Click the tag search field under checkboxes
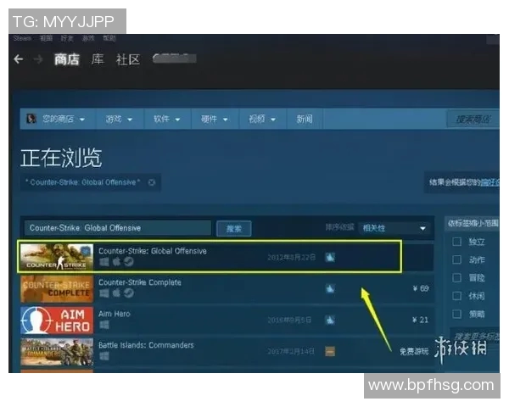This screenshot has width=509, height=407. coord(474,337)
